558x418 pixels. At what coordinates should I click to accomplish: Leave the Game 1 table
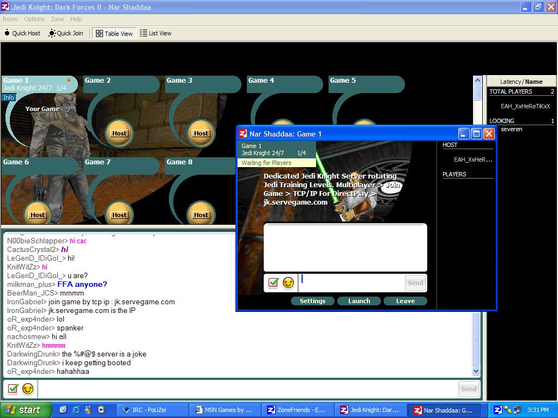(405, 301)
